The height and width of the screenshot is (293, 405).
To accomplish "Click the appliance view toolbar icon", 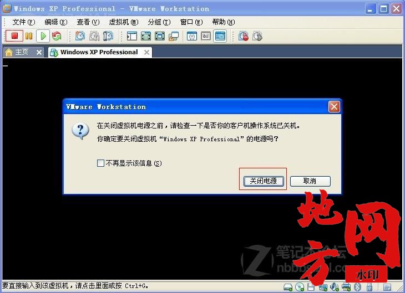I will pos(206,36).
